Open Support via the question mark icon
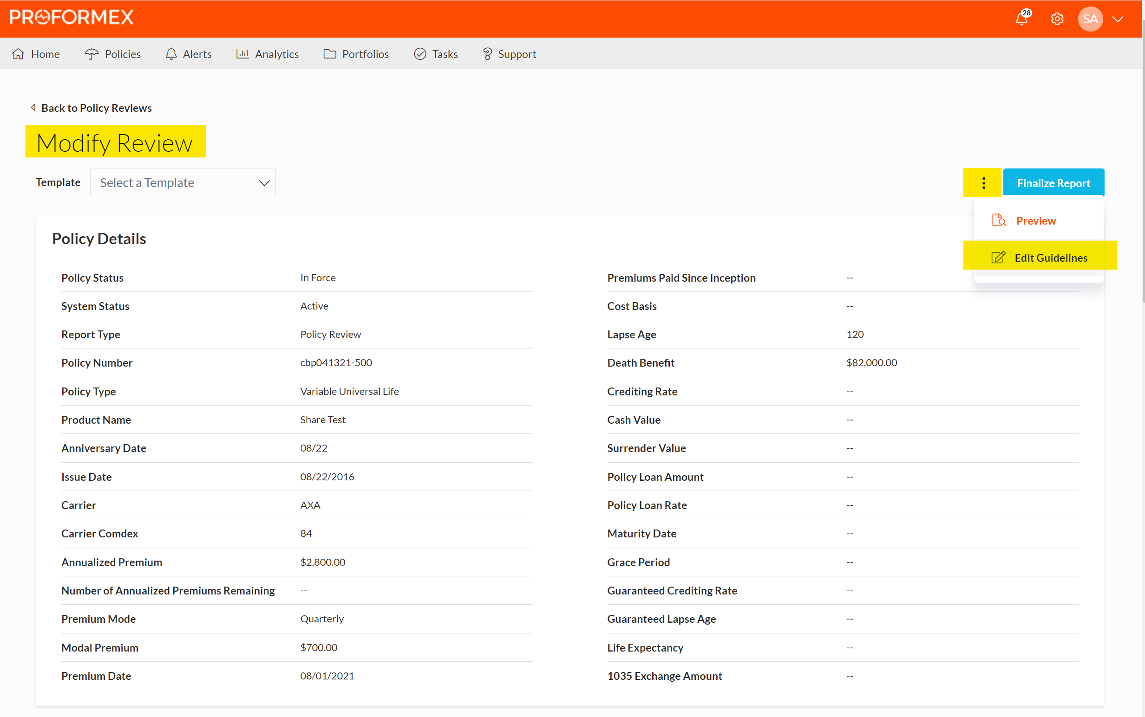This screenshot has width=1145, height=717. (487, 53)
